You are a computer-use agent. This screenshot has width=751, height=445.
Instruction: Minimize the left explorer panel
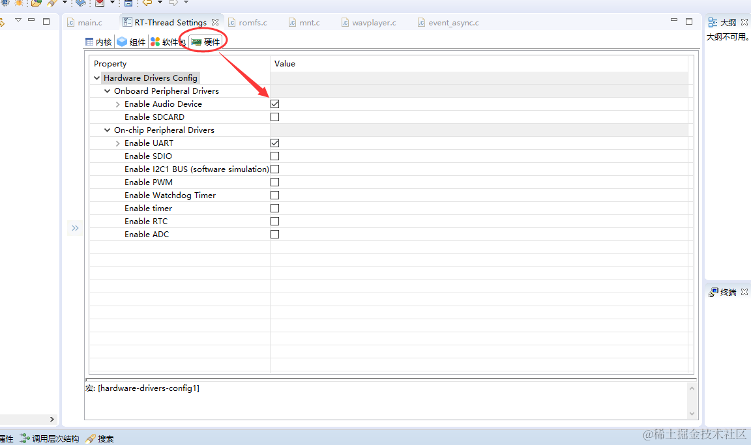point(31,20)
